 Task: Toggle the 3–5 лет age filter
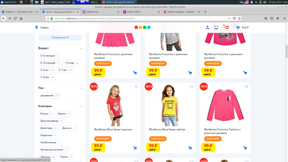pos(47,70)
